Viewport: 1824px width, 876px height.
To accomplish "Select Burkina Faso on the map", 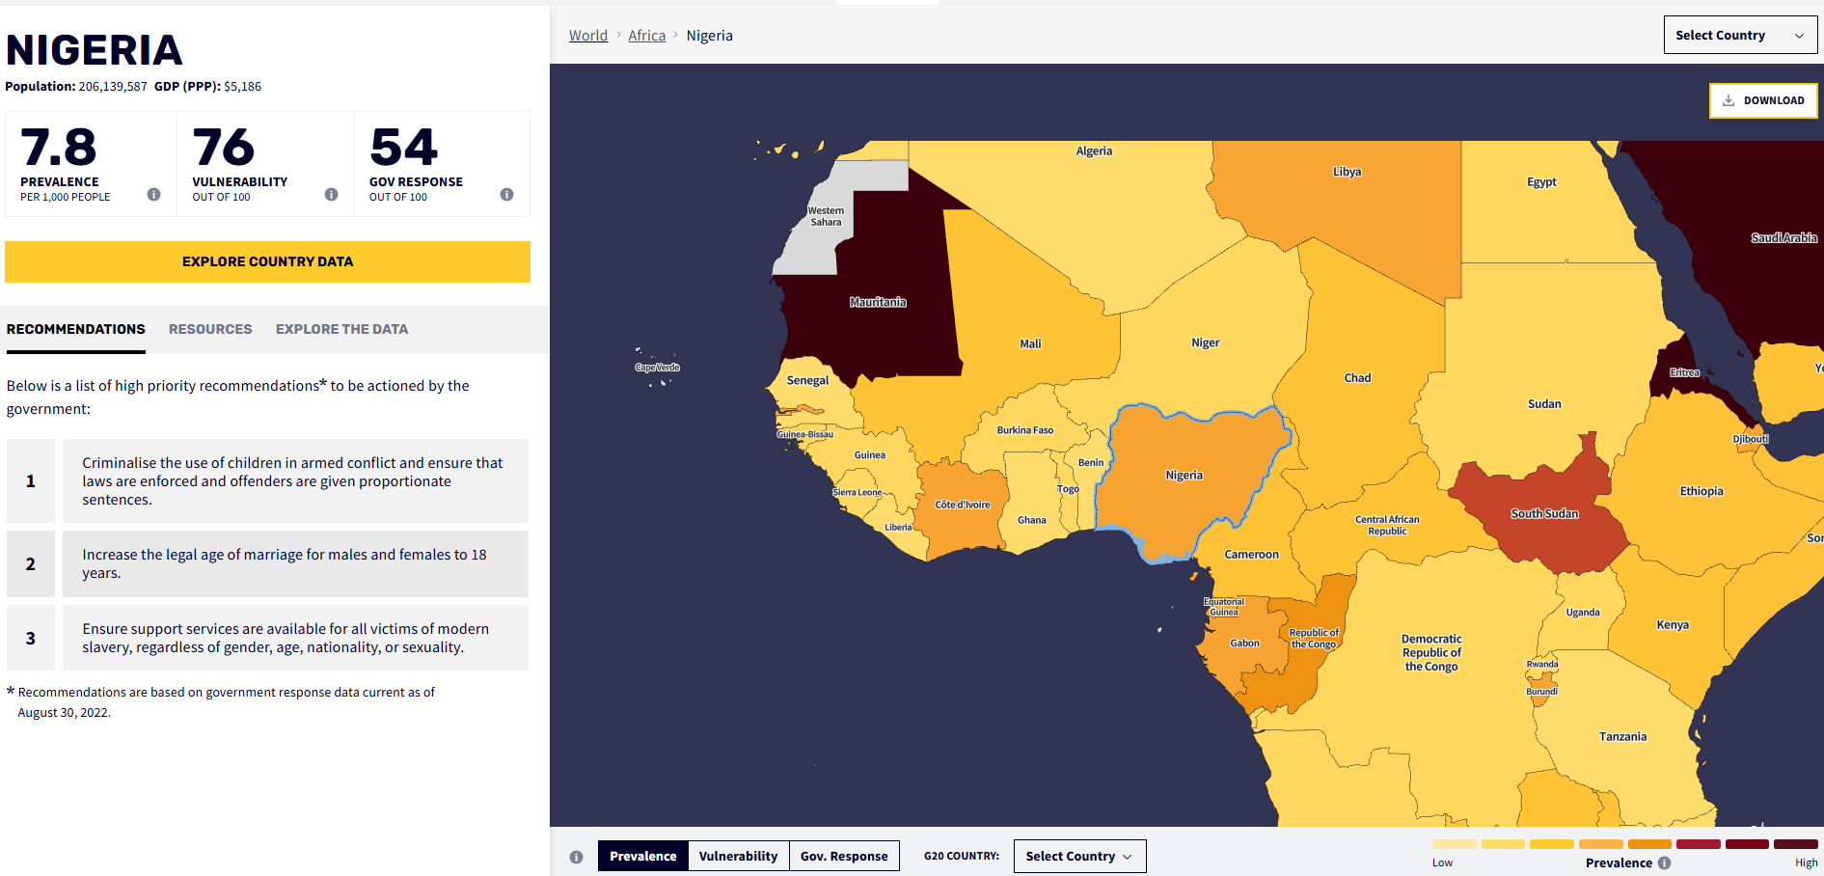I will [1024, 430].
